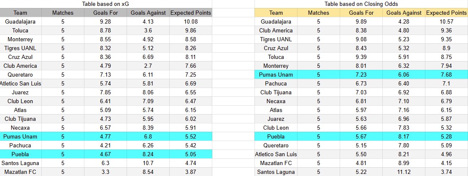Click the 'Table based on Closing Odds' title
The width and height of the screenshot is (468, 176).
click(x=361, y=4)
